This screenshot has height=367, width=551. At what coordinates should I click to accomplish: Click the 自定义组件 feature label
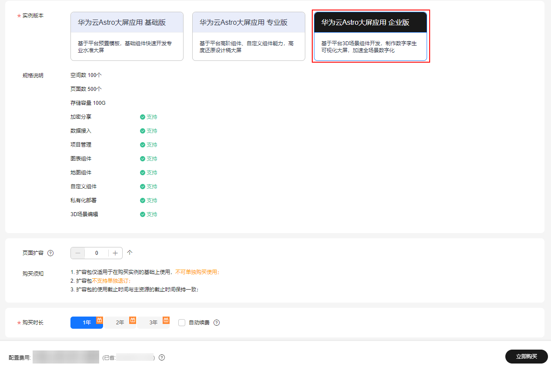(x=83, y=187)
